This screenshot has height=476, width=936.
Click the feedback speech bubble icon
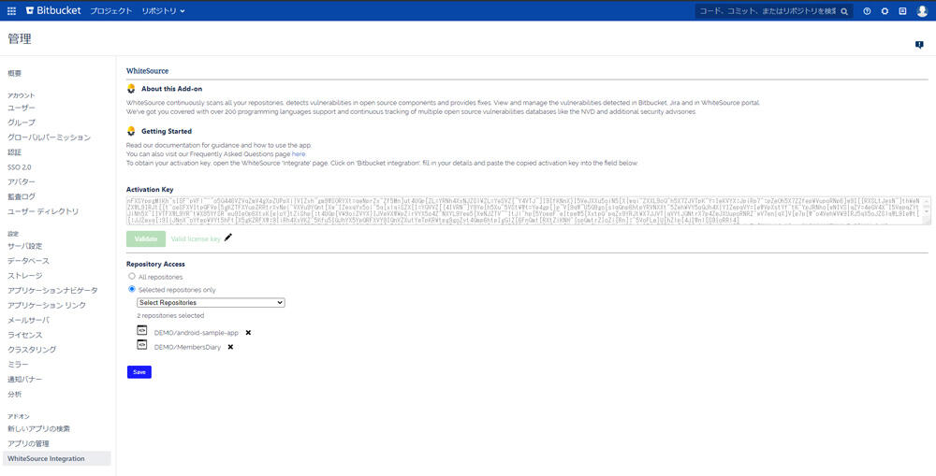coord(919,45)
